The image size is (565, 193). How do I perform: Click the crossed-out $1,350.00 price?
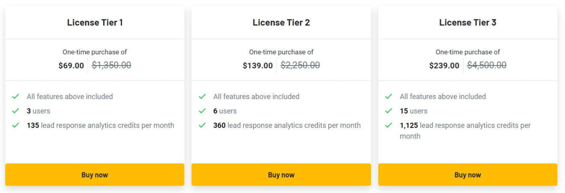coord(111,65)
